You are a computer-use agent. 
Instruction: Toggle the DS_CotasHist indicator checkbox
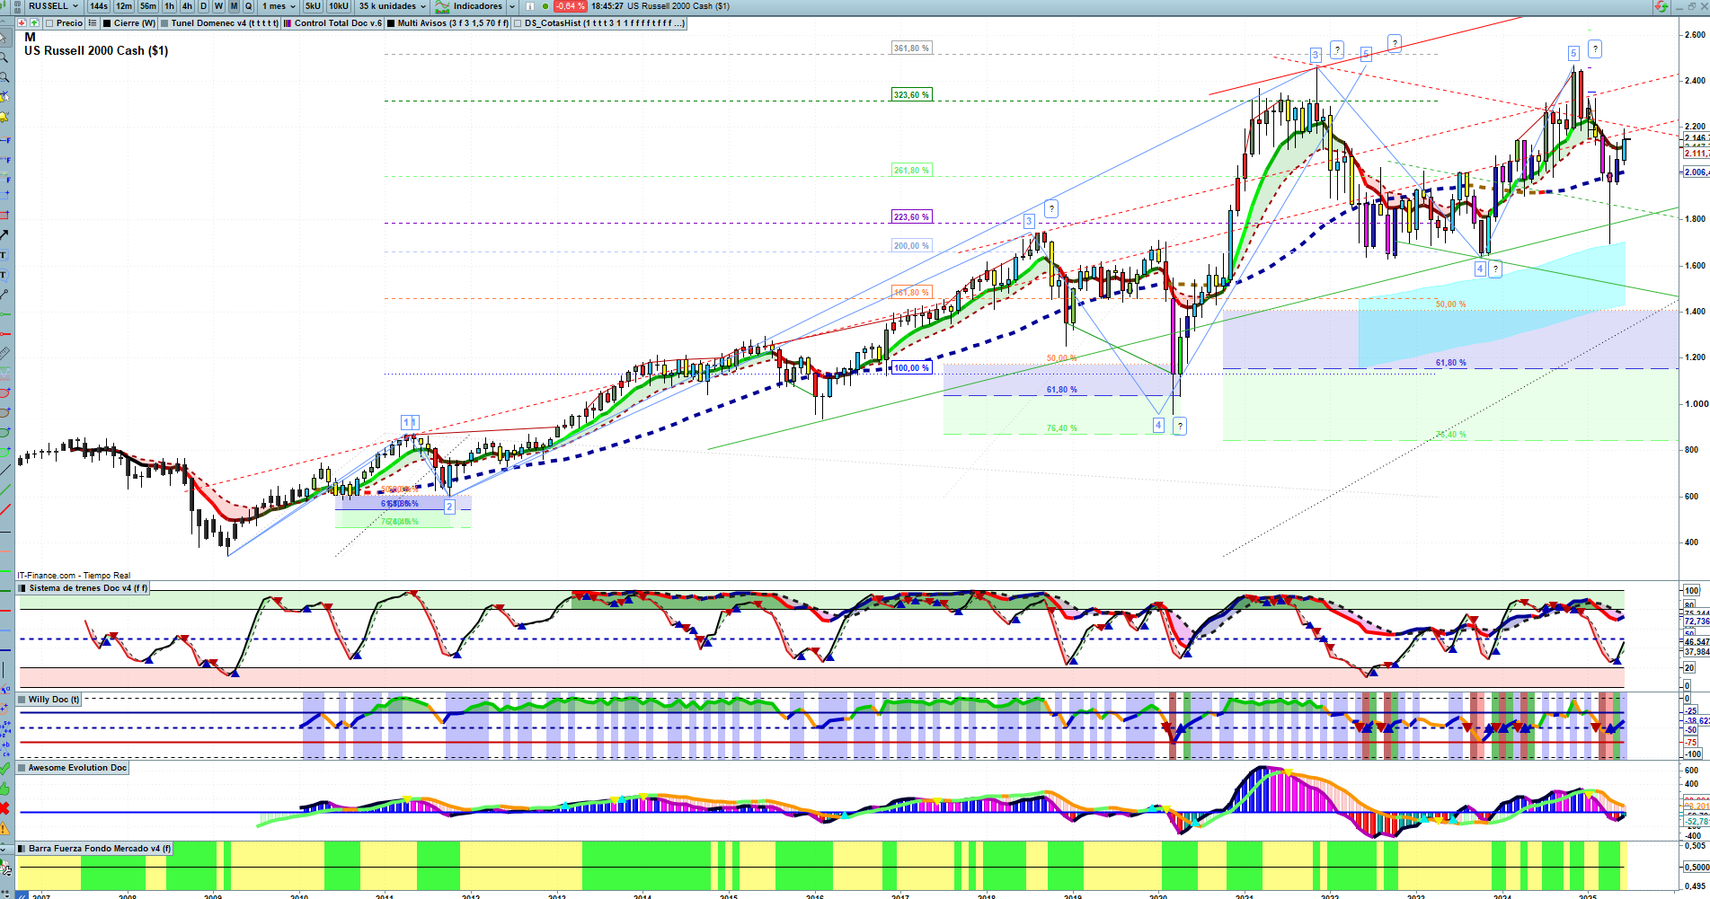(518, 23)
